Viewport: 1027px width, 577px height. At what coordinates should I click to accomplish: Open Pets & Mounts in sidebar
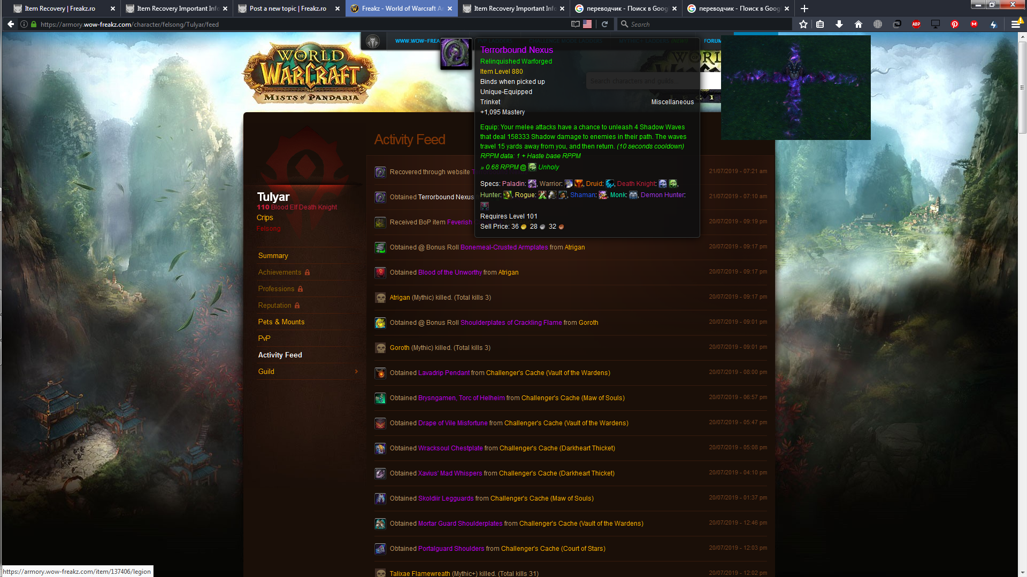[x=281, y=322]
